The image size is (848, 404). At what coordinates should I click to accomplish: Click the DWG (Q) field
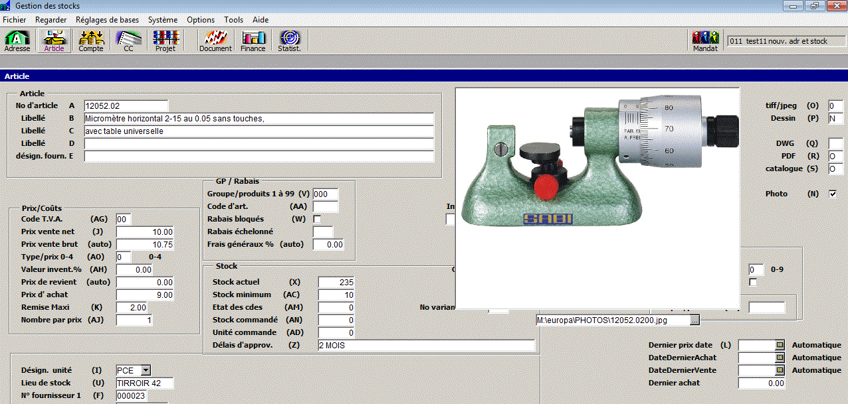[x=835, y=143]
